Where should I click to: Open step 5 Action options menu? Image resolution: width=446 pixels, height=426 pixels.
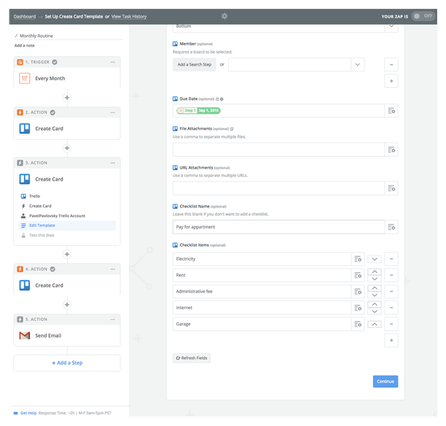[x=113, y=319]
